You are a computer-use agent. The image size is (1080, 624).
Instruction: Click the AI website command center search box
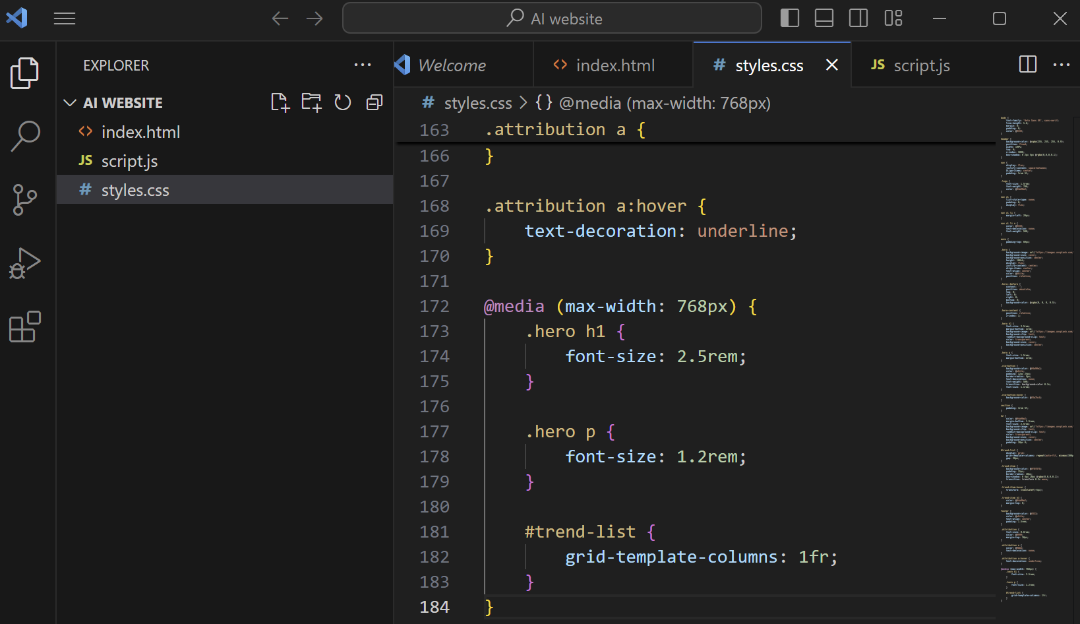[x=552, y=18]
